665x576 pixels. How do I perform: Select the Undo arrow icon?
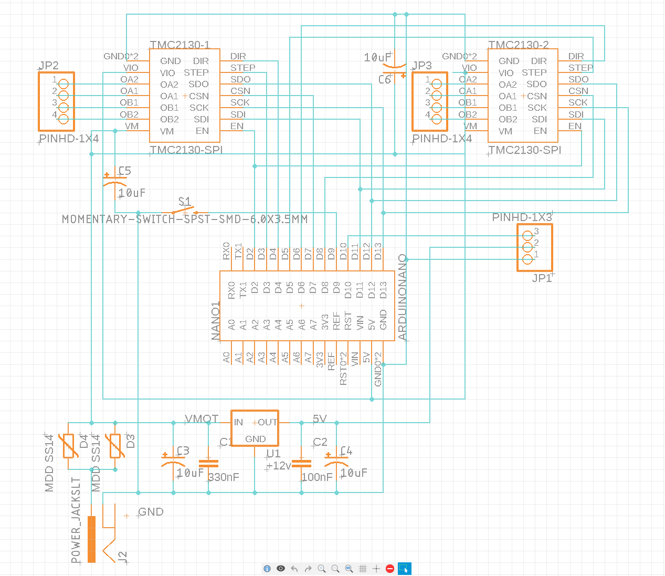pos(294,569)
